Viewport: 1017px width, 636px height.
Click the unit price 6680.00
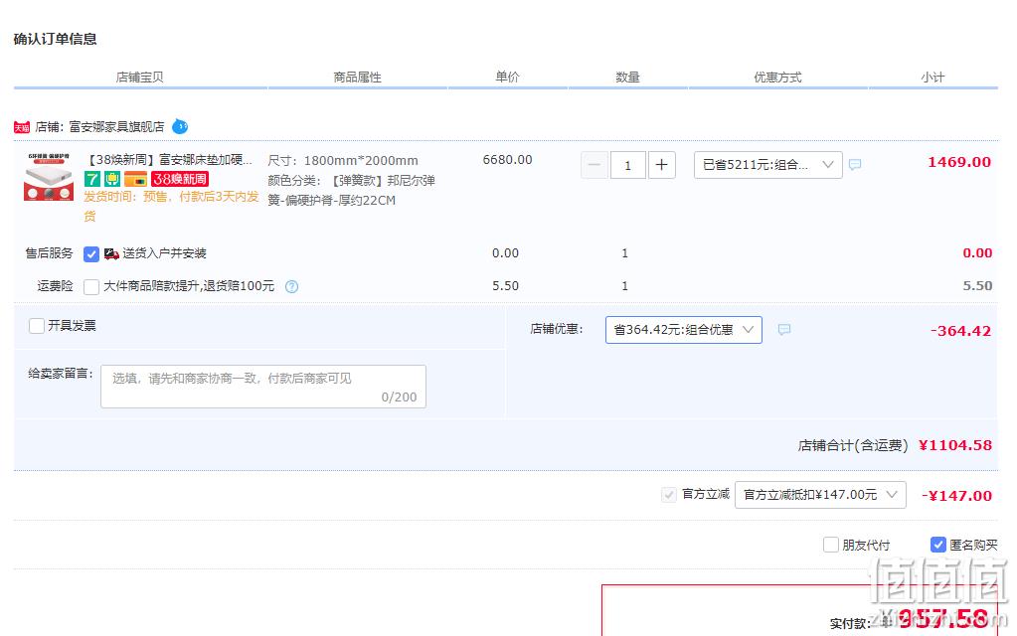[x=507, y=159]
